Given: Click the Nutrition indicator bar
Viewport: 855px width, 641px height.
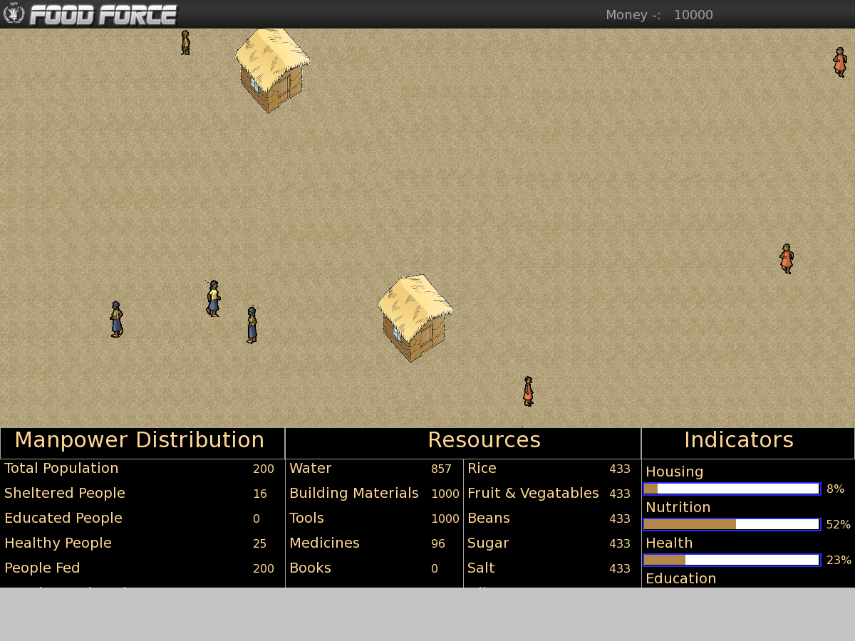Looking at the screenshot, I should click(x=732, y=524).
